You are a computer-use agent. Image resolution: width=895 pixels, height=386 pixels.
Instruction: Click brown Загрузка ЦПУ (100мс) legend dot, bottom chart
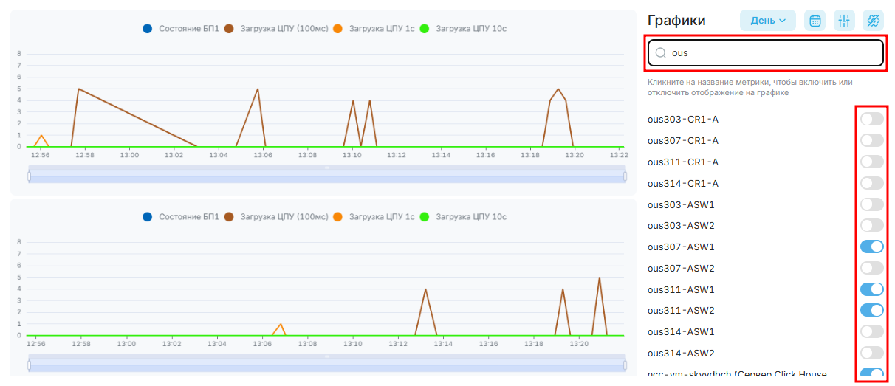[x=229, y=217]
